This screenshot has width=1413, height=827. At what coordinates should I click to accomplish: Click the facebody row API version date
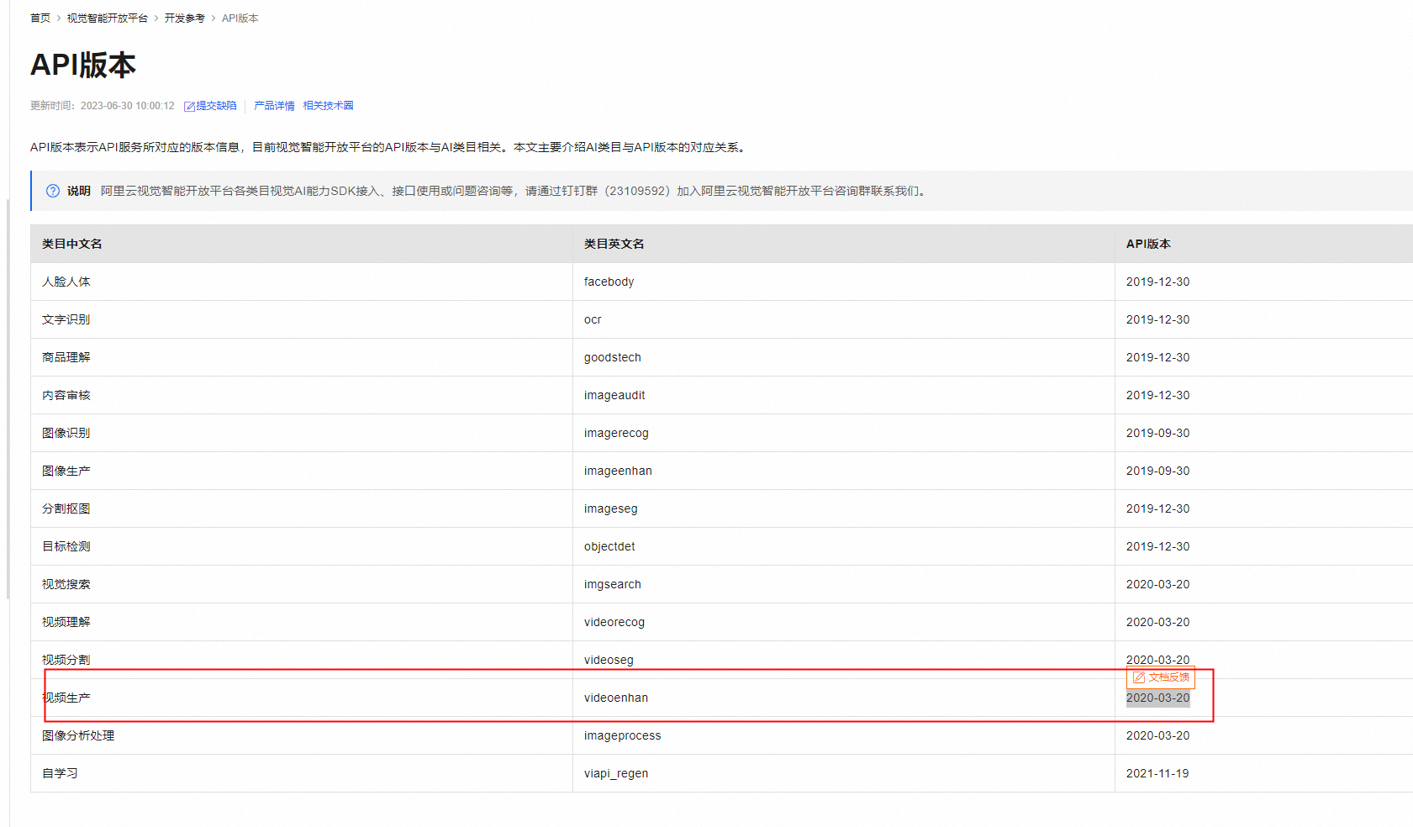1157,282
